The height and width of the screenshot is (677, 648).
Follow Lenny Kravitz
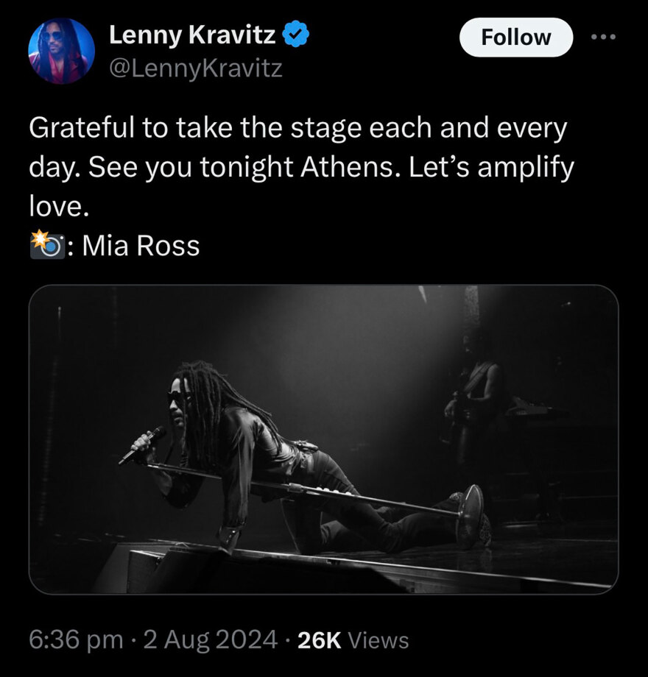[515, 38]
